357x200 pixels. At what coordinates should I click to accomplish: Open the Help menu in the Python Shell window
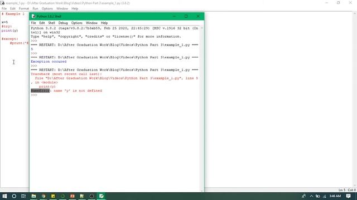pyautogui.click(x=104, y=23)
